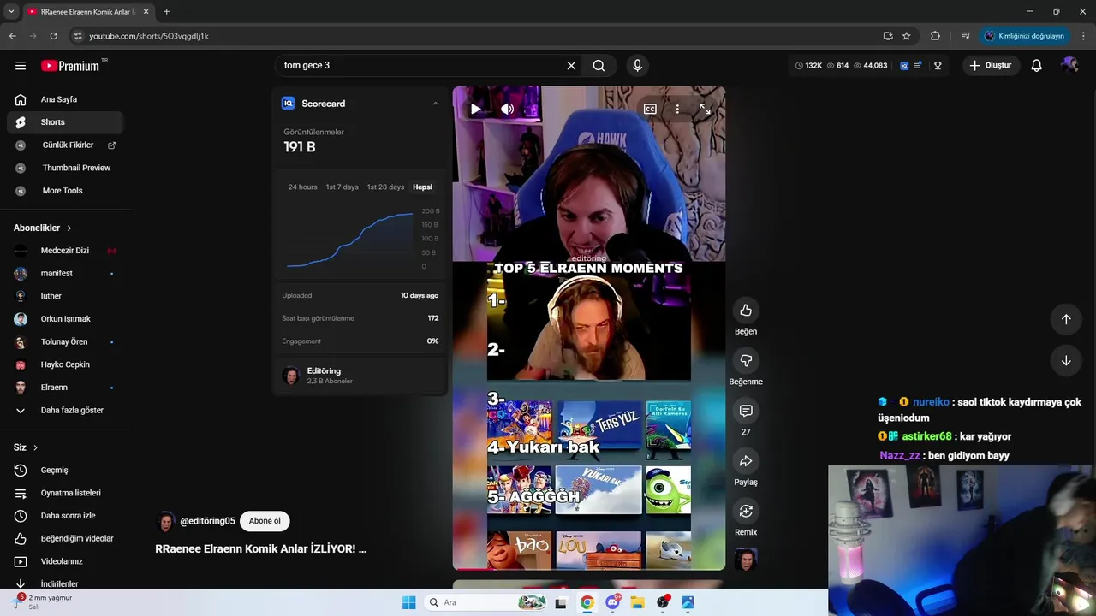Open Orkun Işıtmak channel
This screenshot has height=616, width=1096.
65,319
